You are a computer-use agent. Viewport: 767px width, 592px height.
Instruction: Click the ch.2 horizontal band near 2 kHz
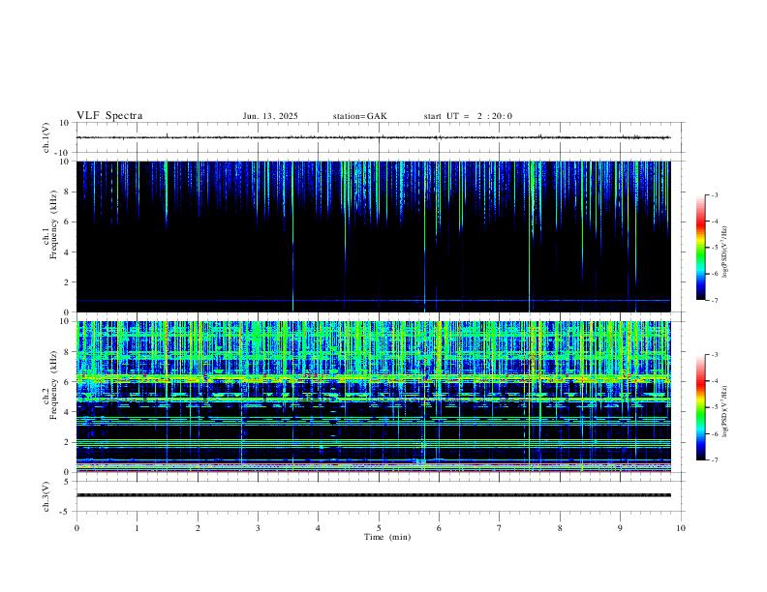[373, 441]
